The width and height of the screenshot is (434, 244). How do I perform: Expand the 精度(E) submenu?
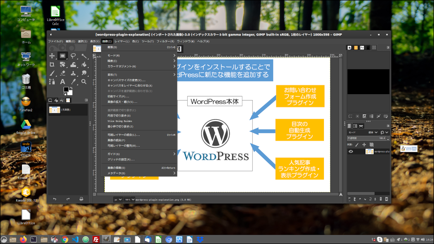[139, 61]
